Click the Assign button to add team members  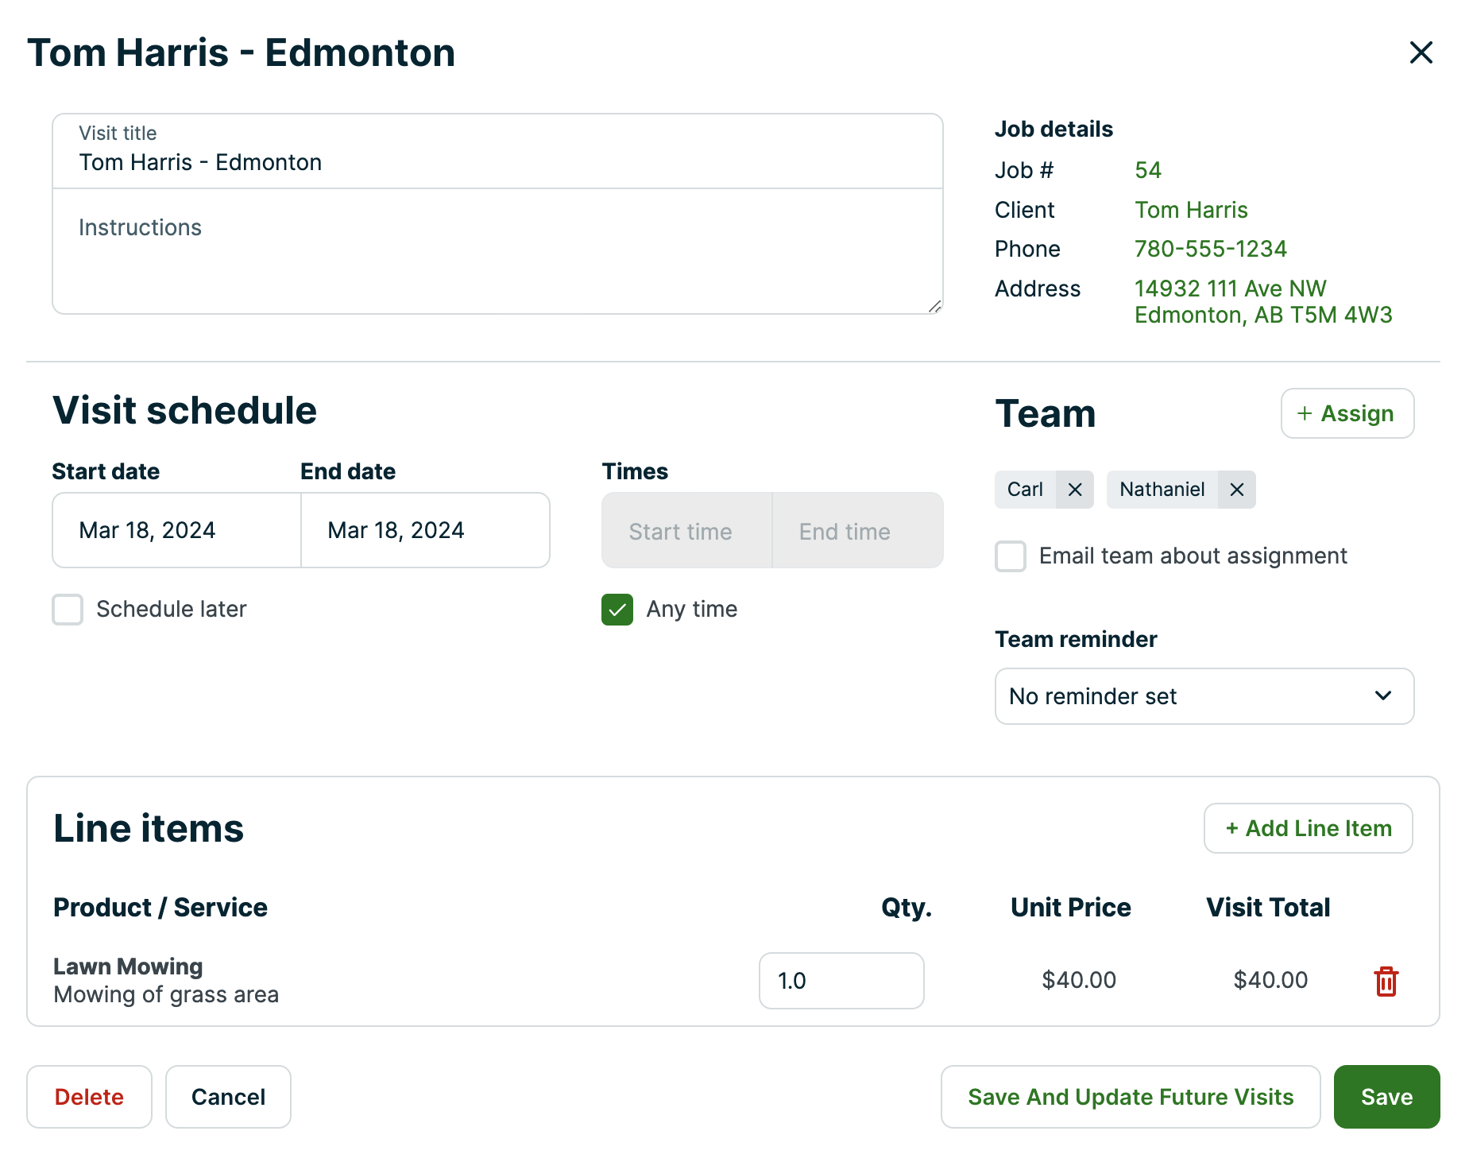pyautogui.click(x=1347, y=413)
